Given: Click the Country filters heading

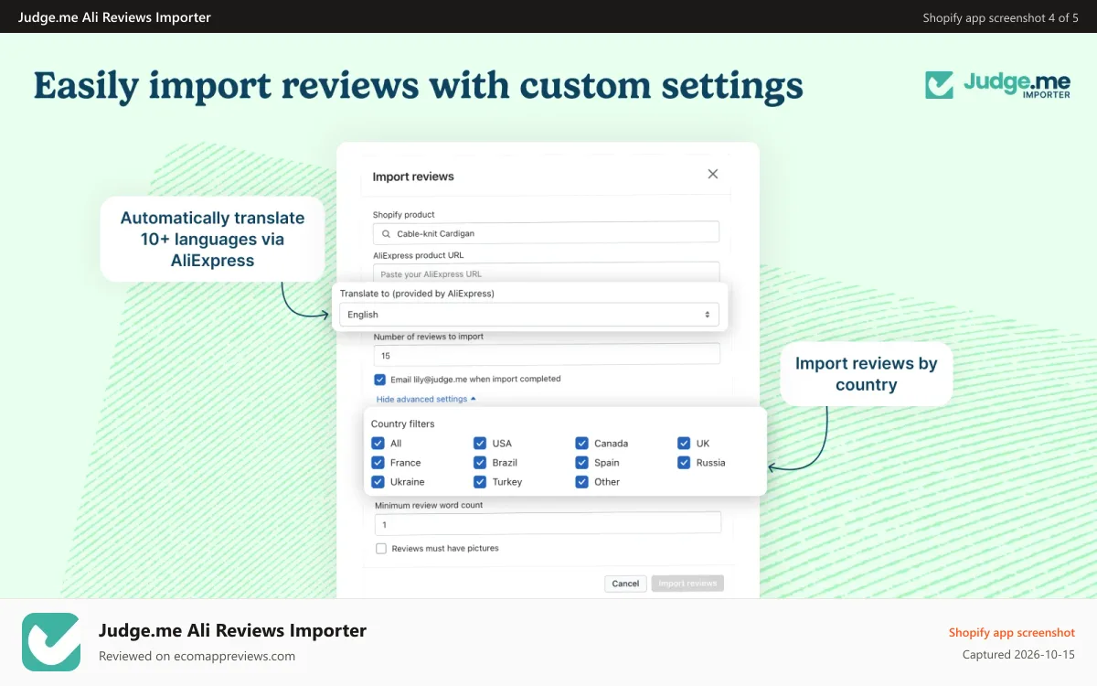Looking at the screenshot, I should click(x=403, y=424).
